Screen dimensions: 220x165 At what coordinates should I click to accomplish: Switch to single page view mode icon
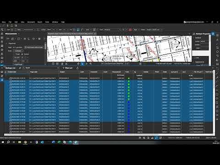(53, 64)
